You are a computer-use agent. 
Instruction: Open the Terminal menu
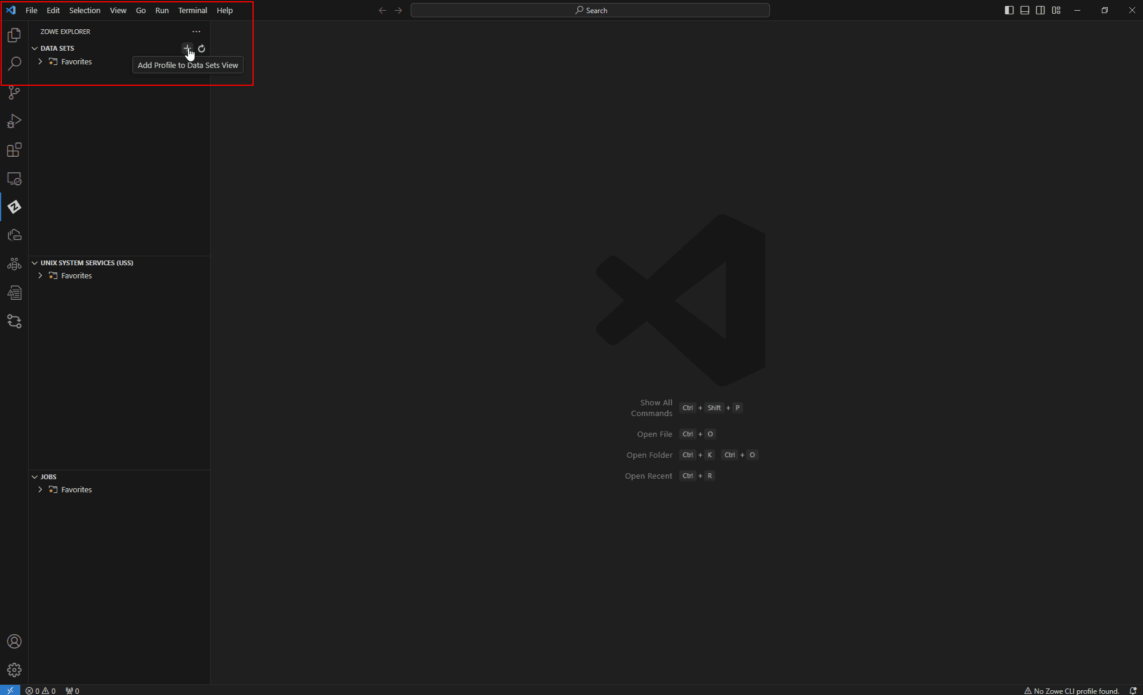pos(193,10)
